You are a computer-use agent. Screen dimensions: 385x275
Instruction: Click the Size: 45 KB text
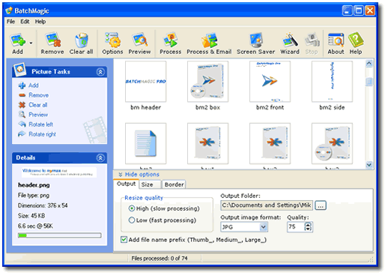pyautogui.click(x=31, y=216)
